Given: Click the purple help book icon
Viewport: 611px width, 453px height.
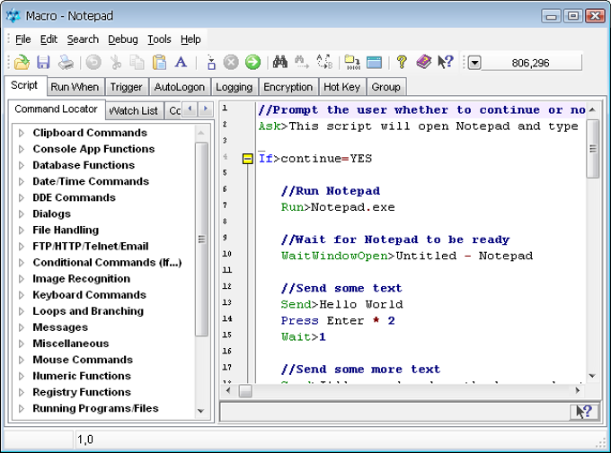Looking at the screenshot, I should tap(423, 62).
